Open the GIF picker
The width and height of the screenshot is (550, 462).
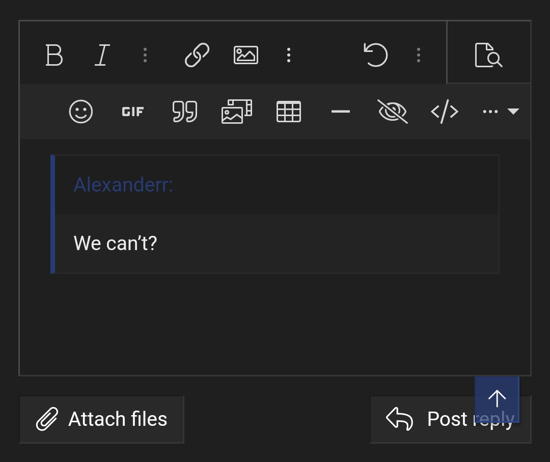pos(133,112)
